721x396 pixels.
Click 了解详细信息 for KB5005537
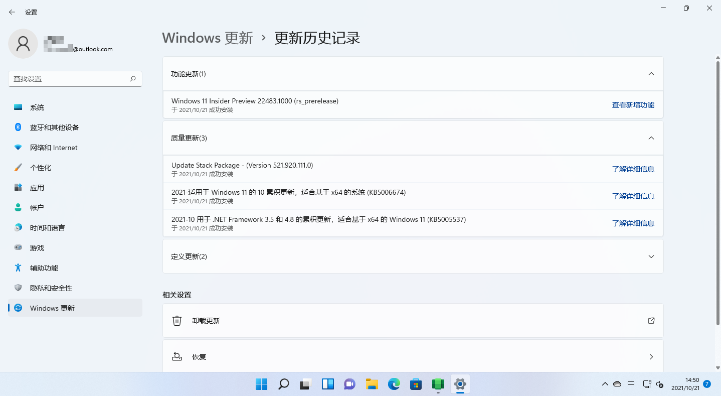[633, 223]
